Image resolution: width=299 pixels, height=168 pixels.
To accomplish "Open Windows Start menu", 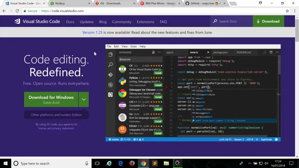I will pos(6,163).
